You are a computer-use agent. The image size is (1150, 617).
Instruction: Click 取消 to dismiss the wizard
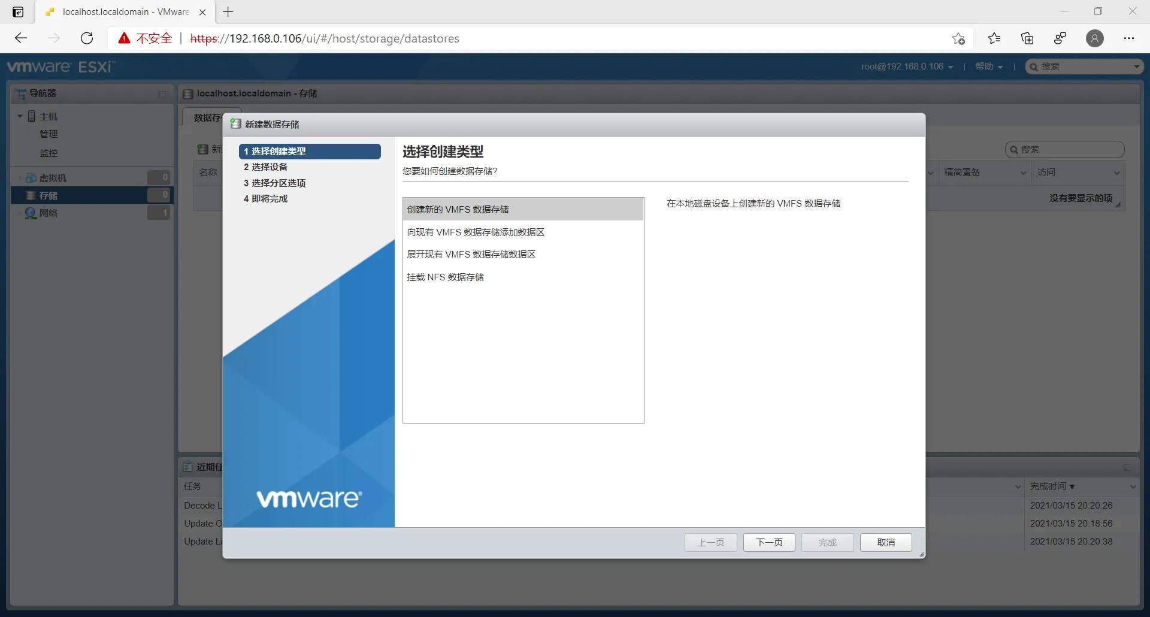tap(885, 542)
